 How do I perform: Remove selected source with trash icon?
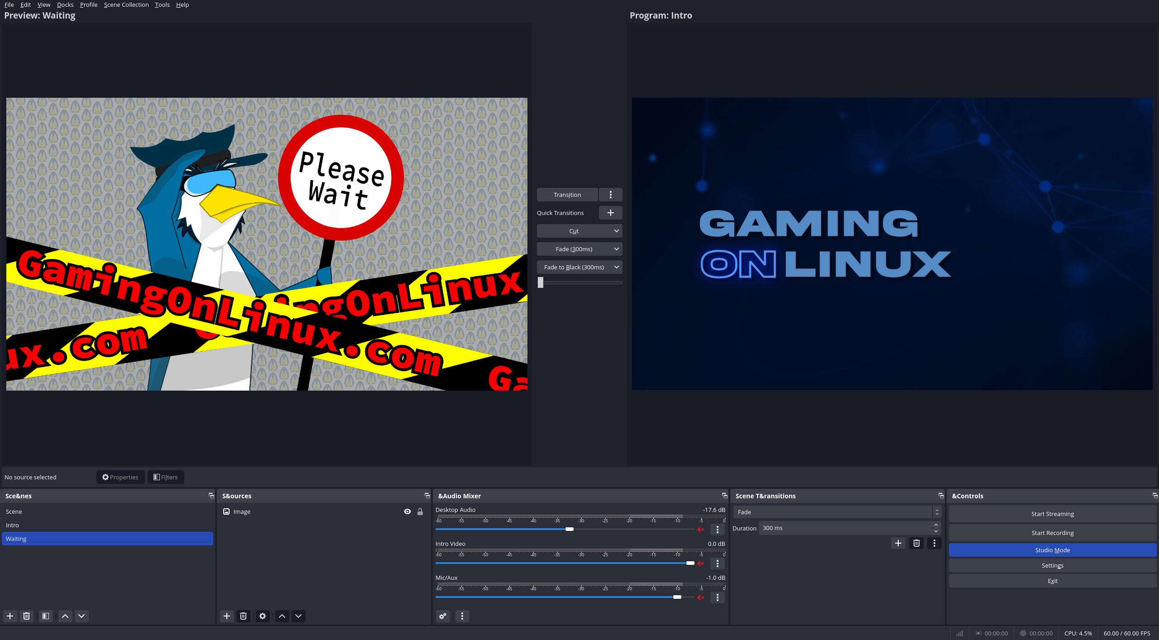pyautogui.click(x=243, y=616)
